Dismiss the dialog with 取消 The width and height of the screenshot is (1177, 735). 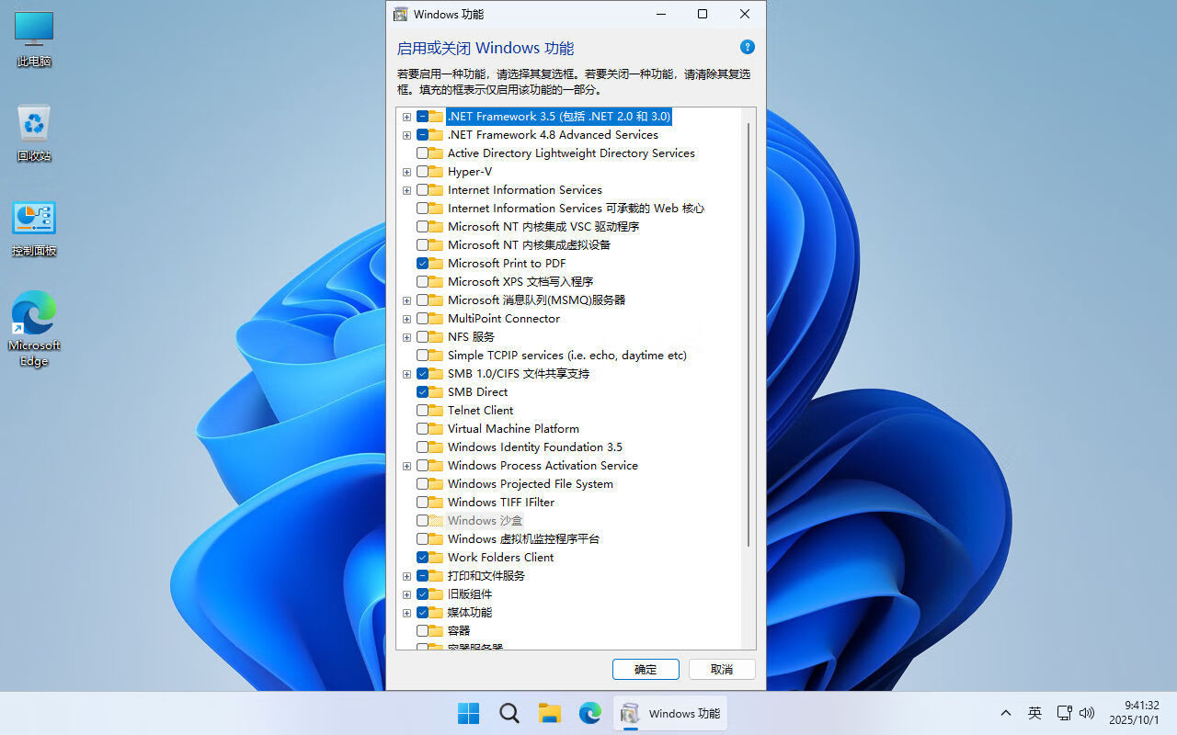pos(722,669)
